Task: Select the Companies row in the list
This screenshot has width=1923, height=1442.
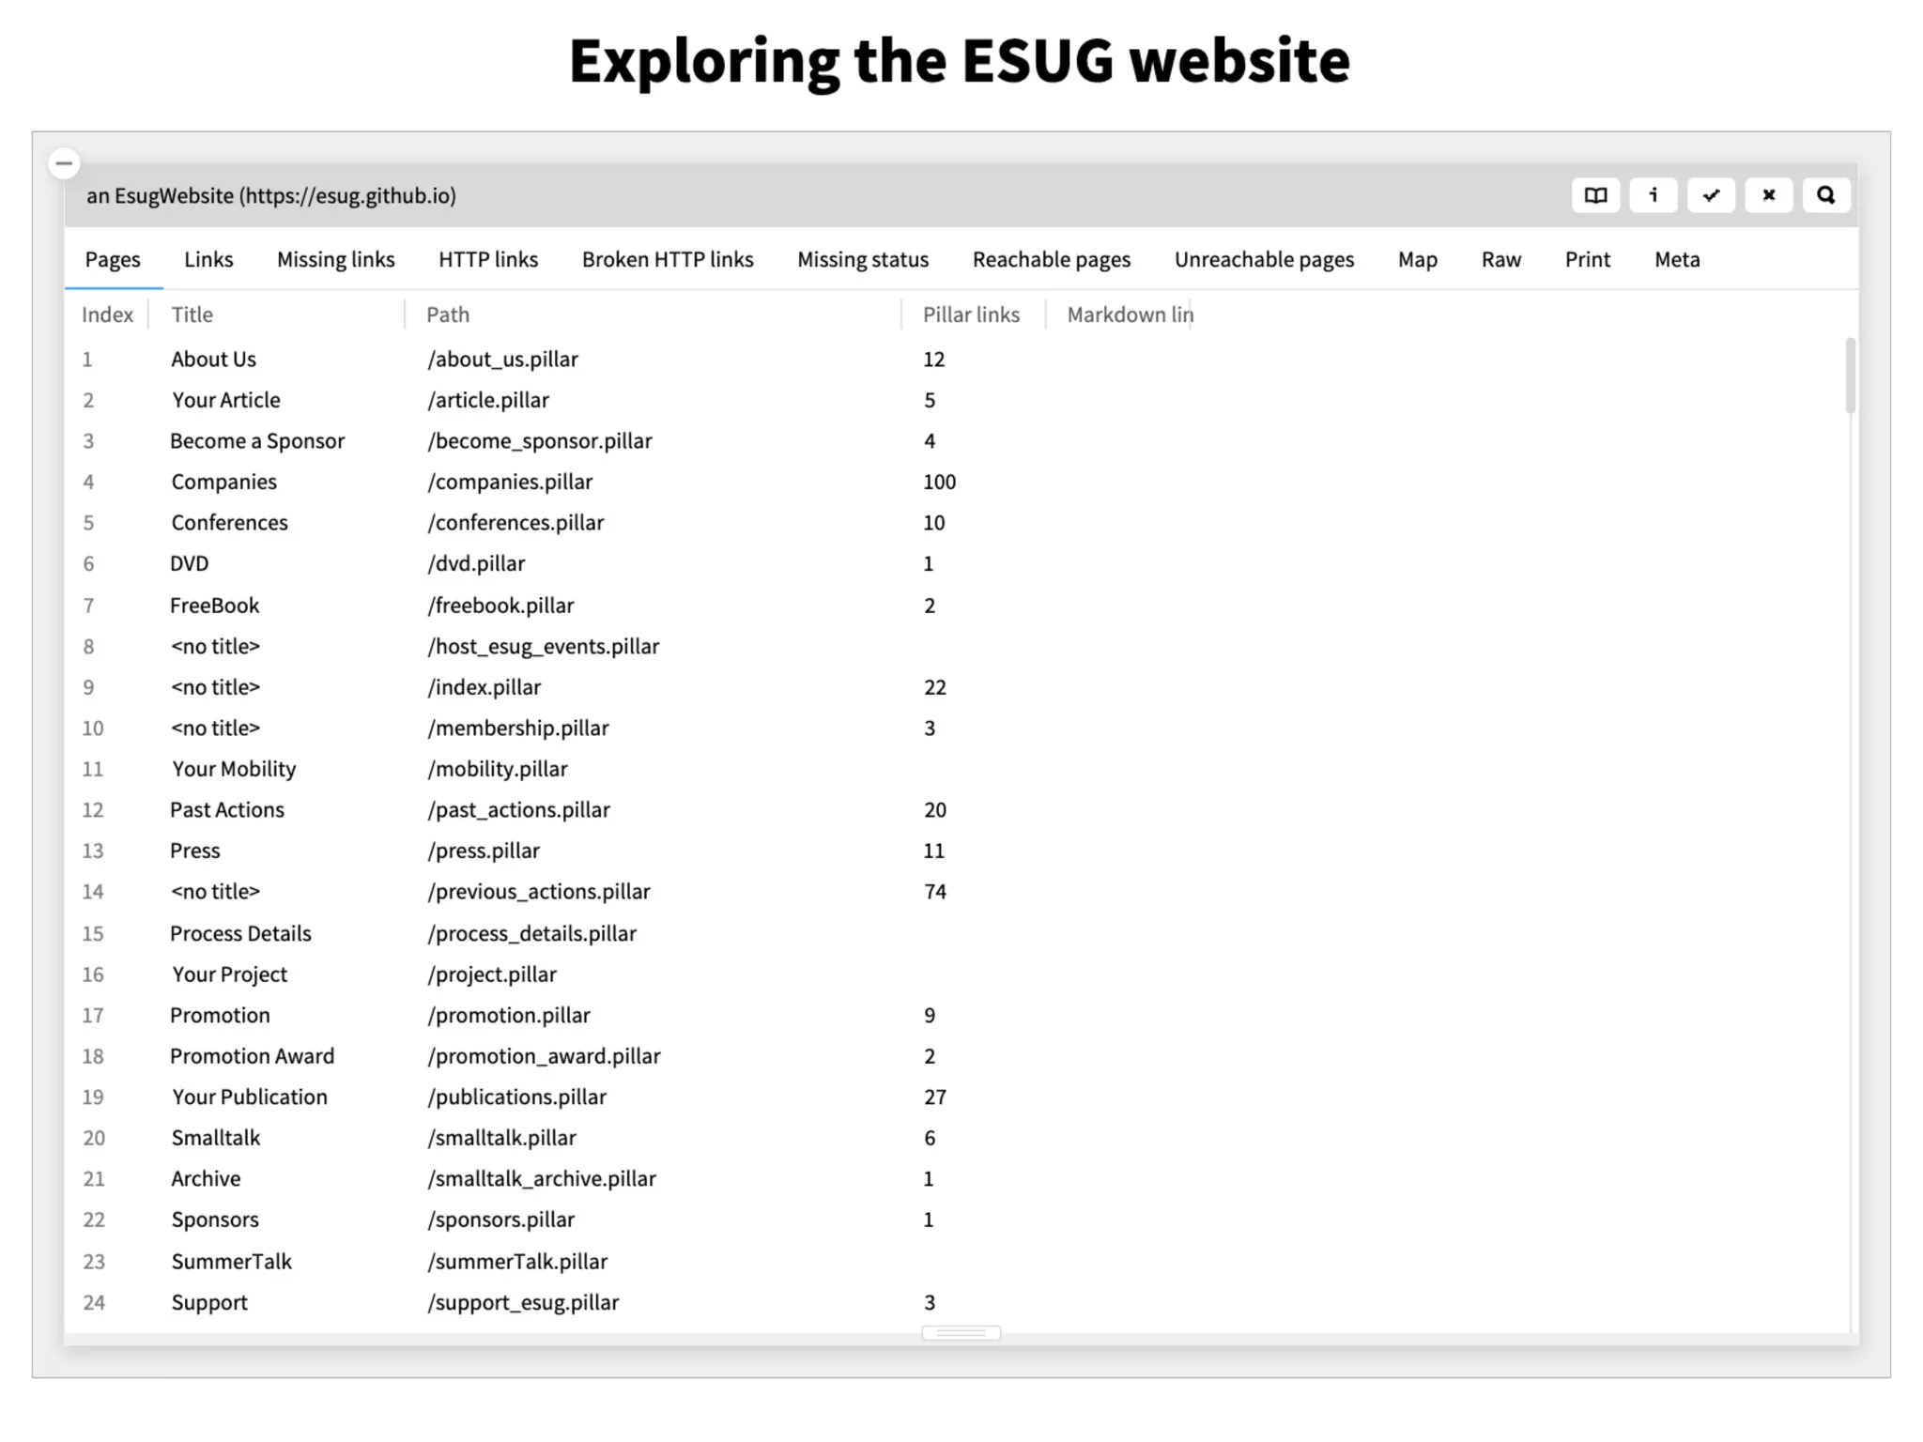Action: (224, 482)
